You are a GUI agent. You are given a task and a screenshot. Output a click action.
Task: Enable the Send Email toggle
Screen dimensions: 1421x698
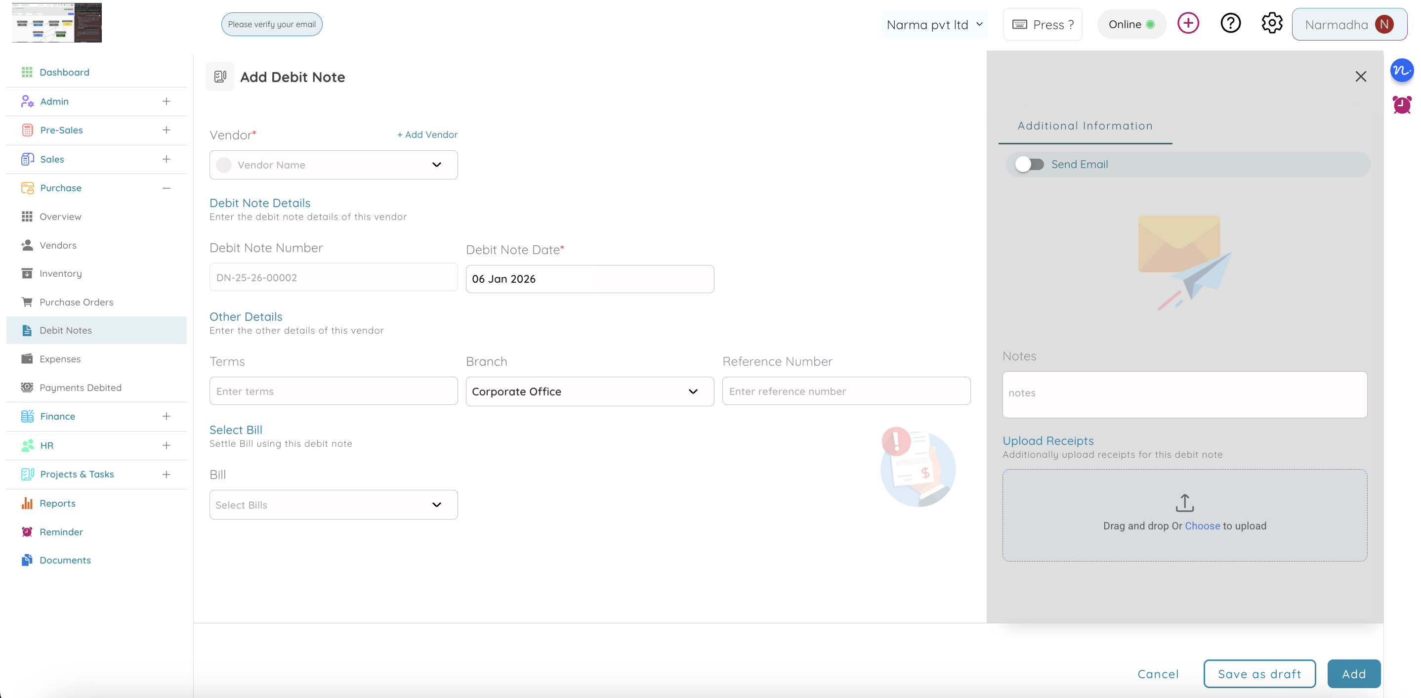tap(1029, 164)
